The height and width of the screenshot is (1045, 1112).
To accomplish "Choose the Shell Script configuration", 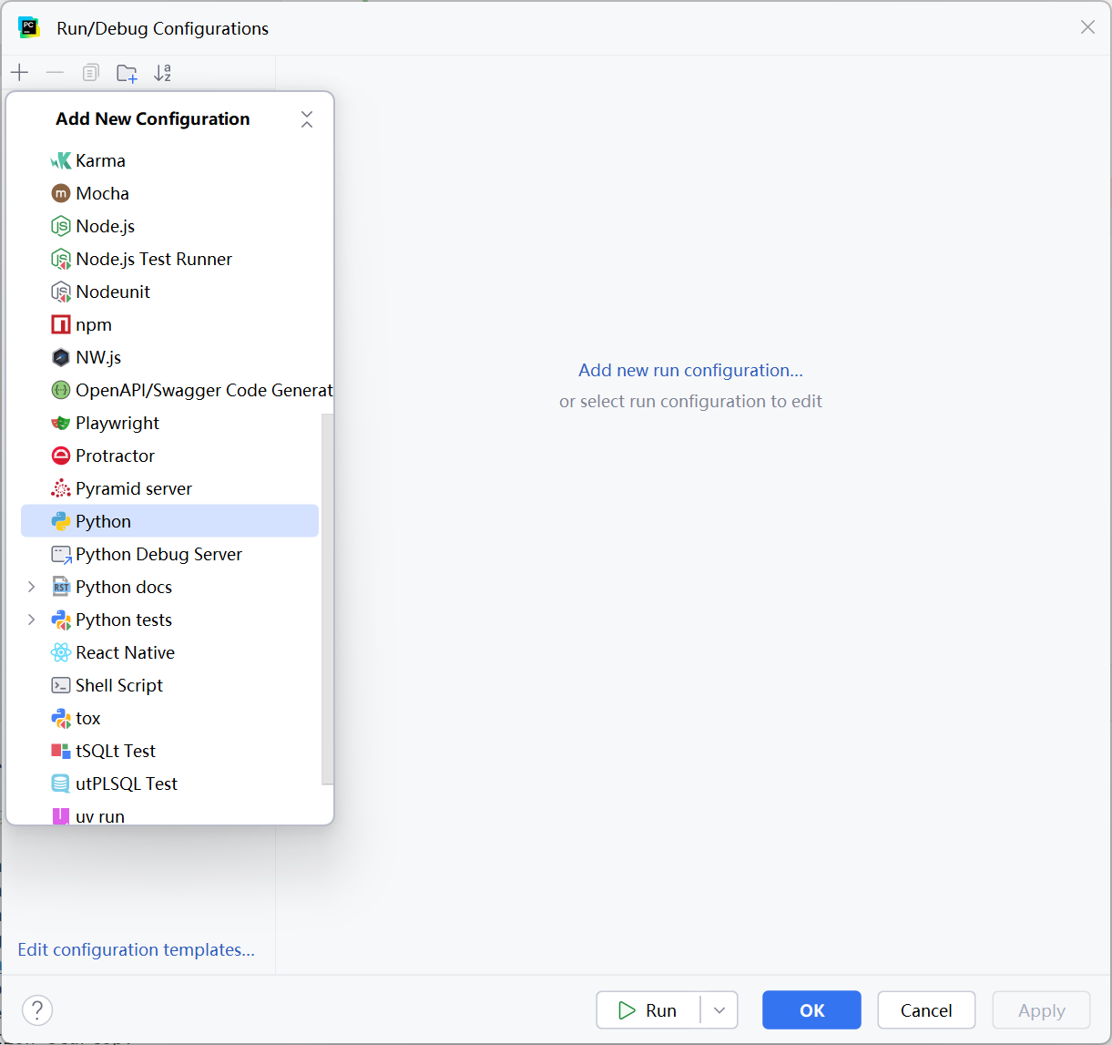I will (118, 685).
